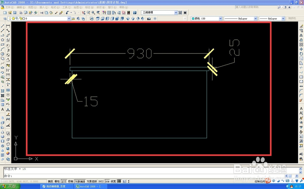Click the Plot Preview icon
This screenshot has height=189, width=304.
[x=26, y=13]
